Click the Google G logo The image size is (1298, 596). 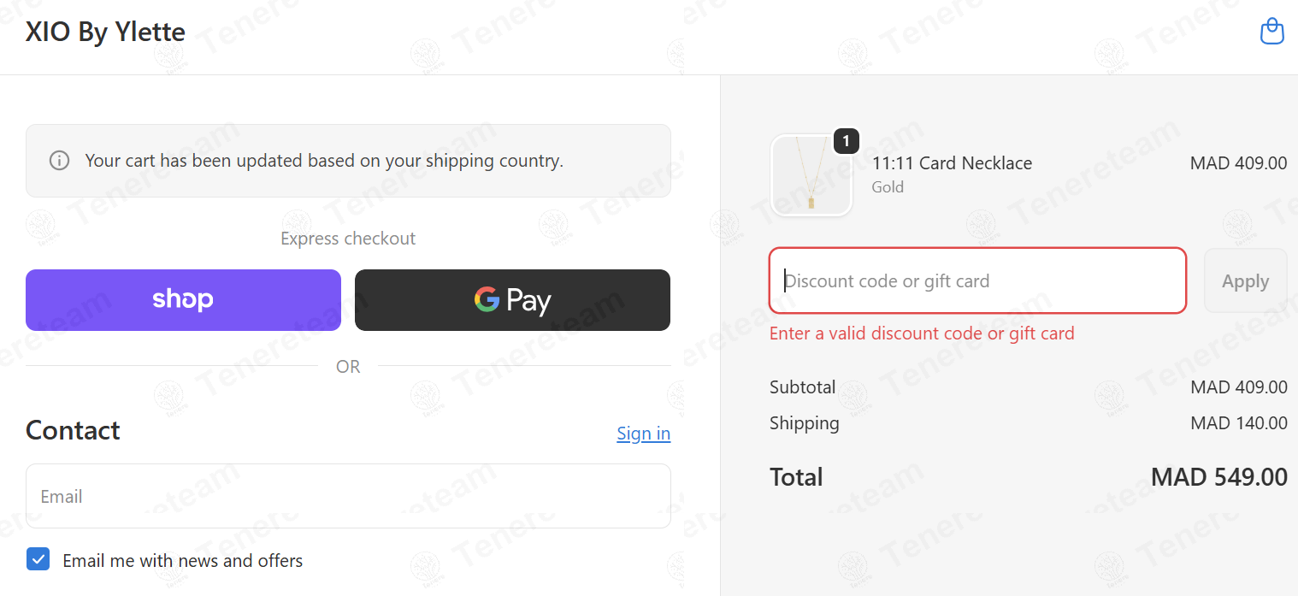[x=487, y=299]
